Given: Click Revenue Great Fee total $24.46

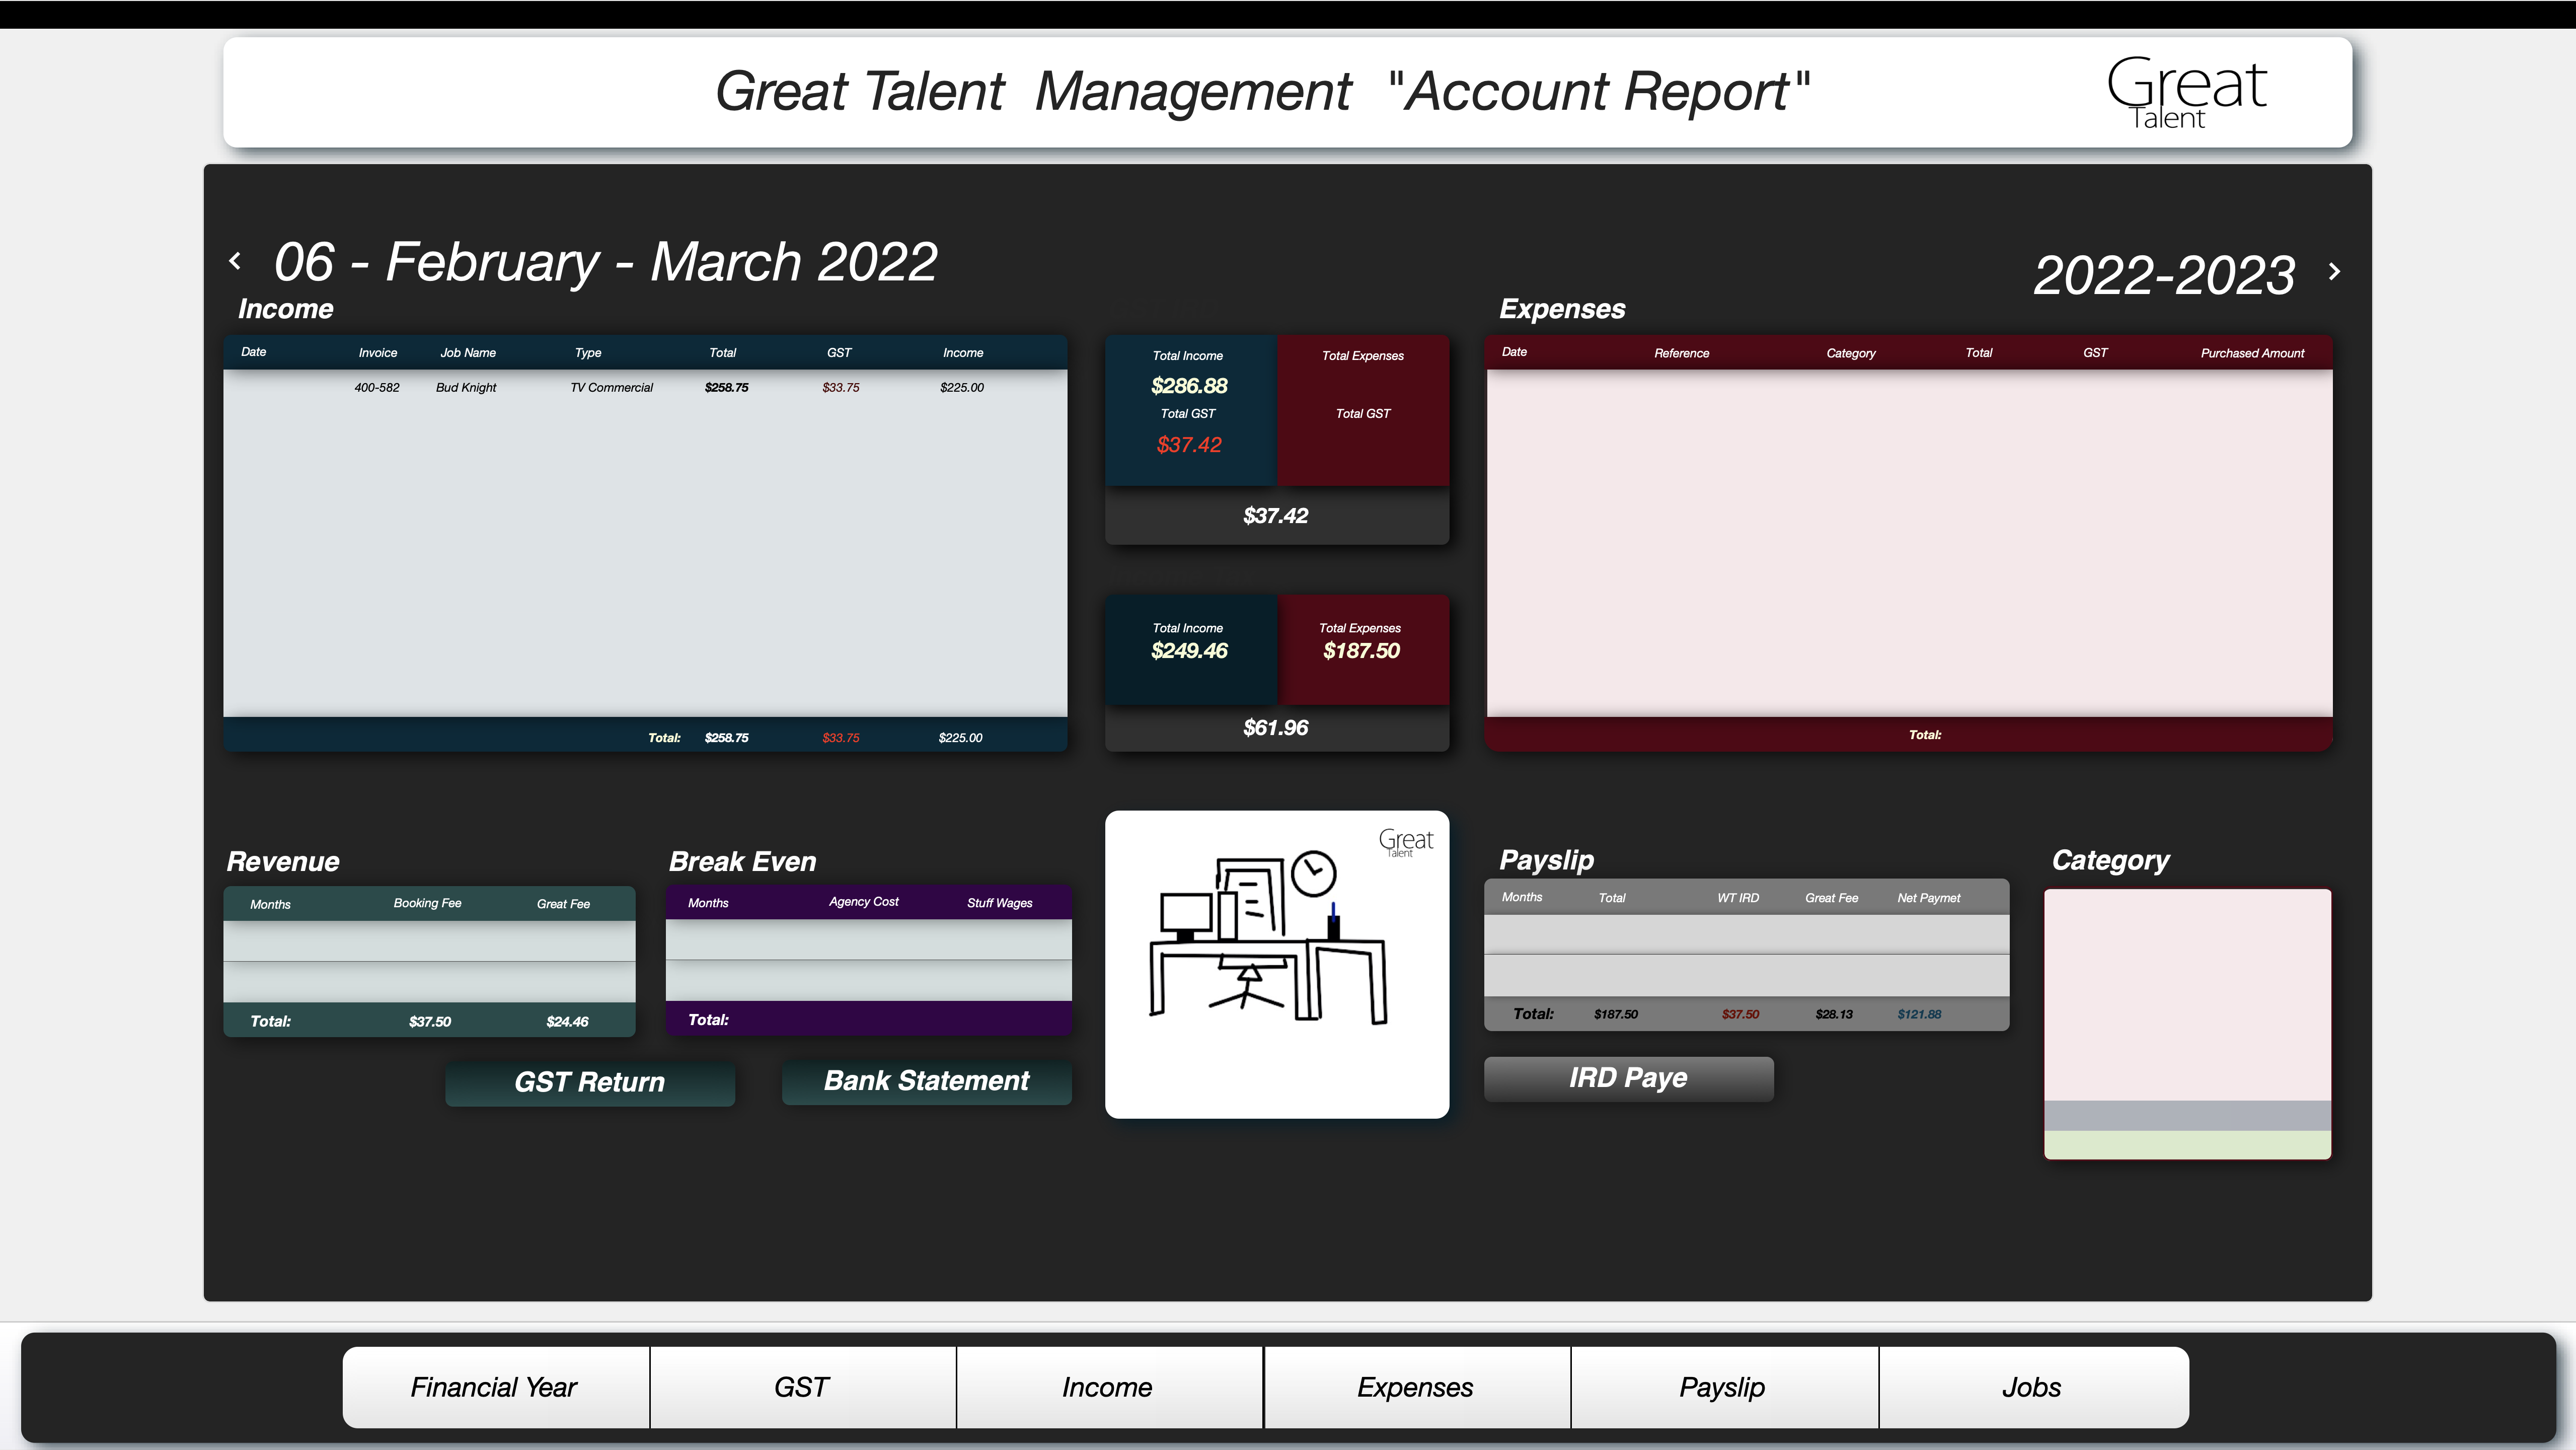Looking at the screenshot, I should tap(567, 1022).
